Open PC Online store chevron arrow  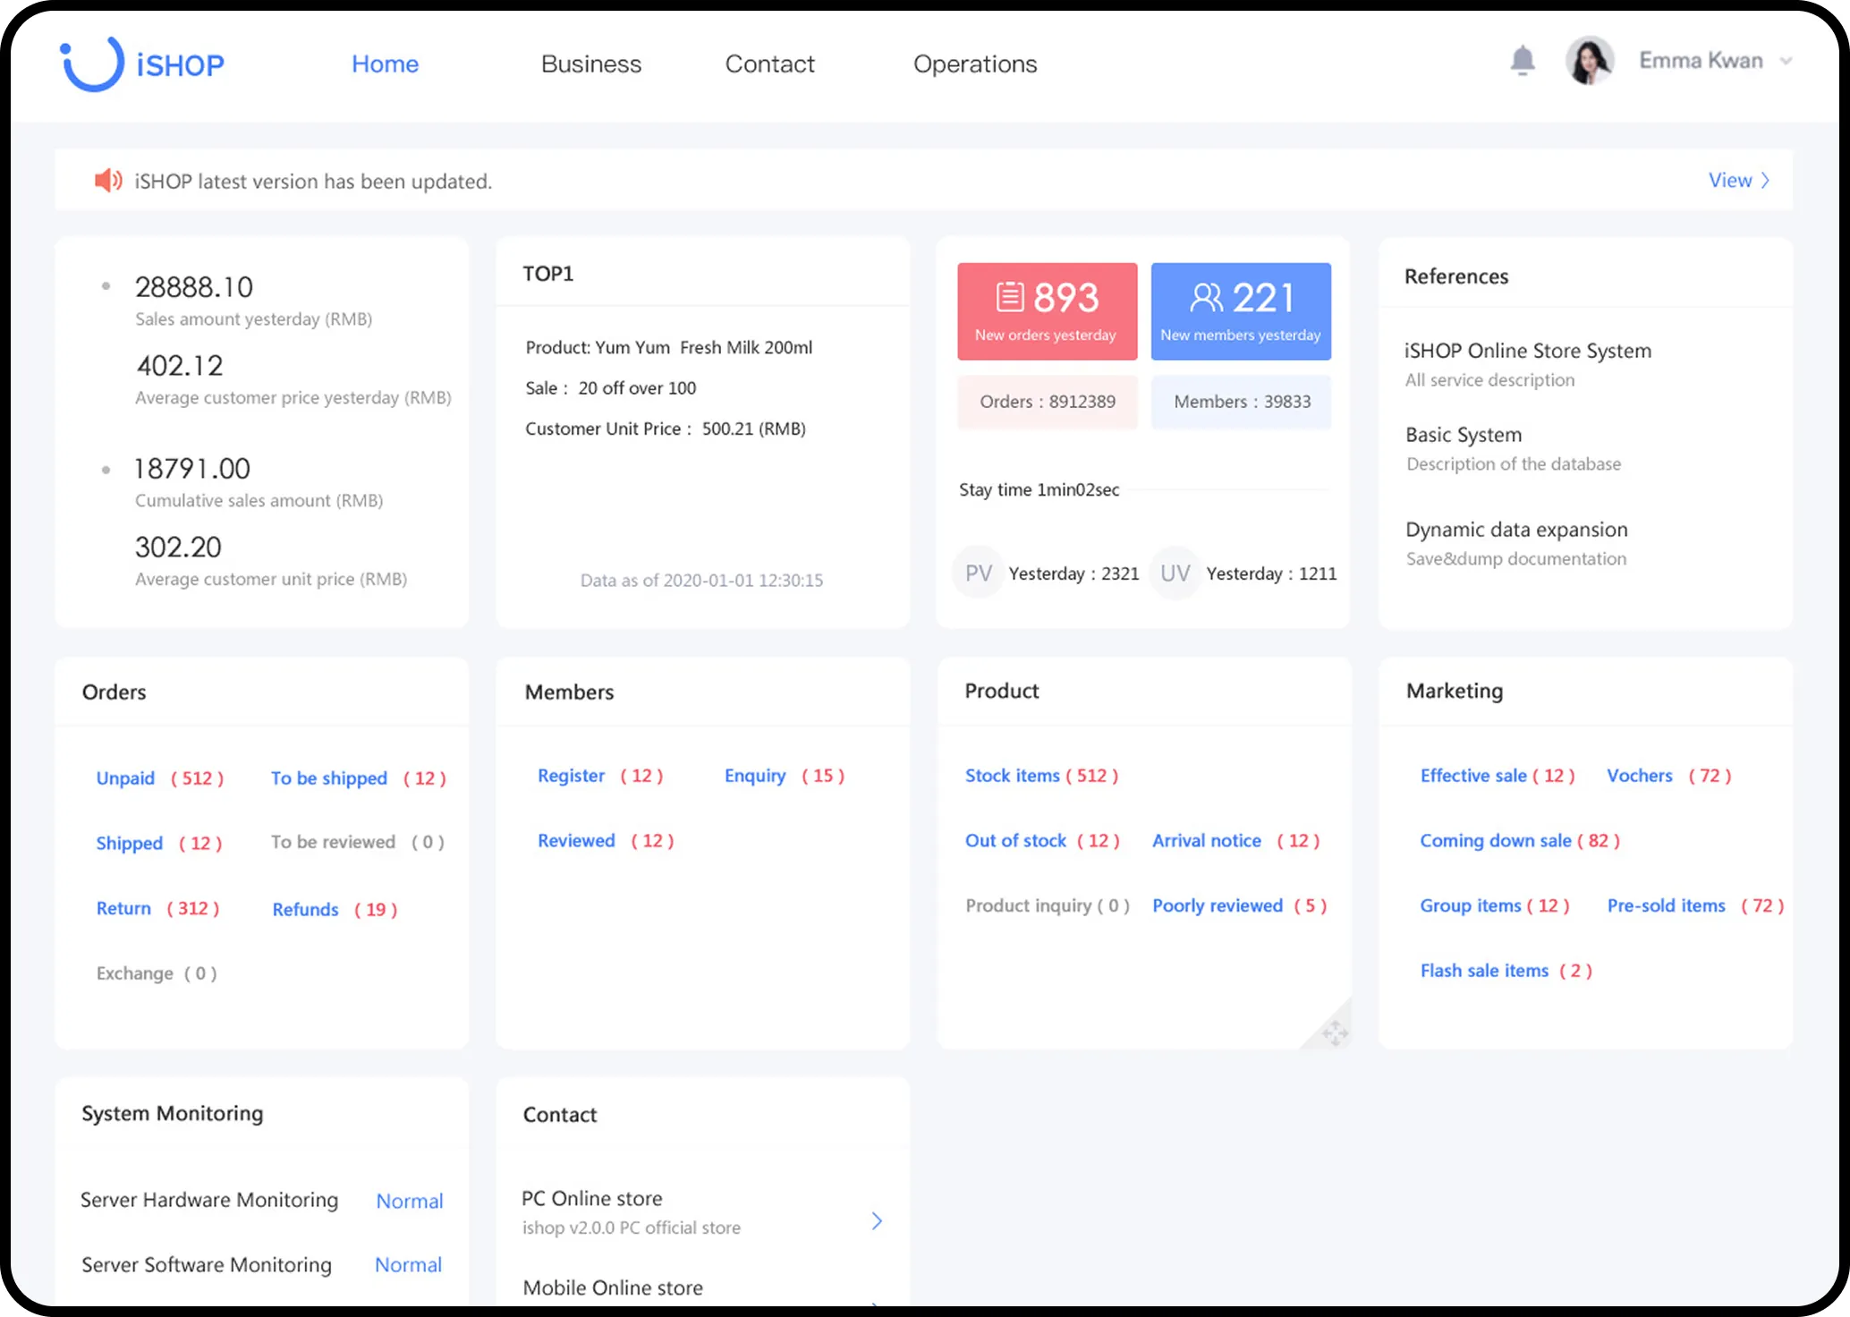pos(877,1220)
